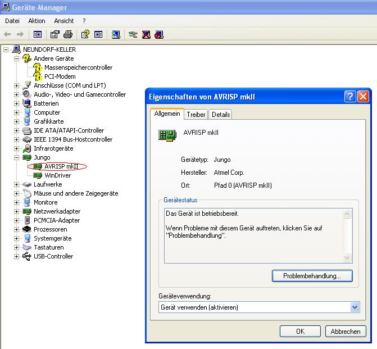Viewport: 377px width, 349px height.
Task: Expand Audio-, Video- und Gamecontroller
Action: [16, 94]
